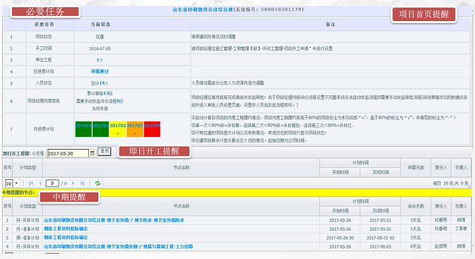Image resolution: width=475 pixels, height=259 pixels.
Task: Click the 每页 10 条,共 0 条 pager summary
Action: click(x=451, y=183)
